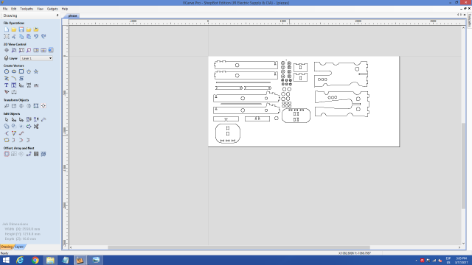Open the Gadgets menu
Screen dimensions: 472x265
pyautogui.click(x=52, y=9)
